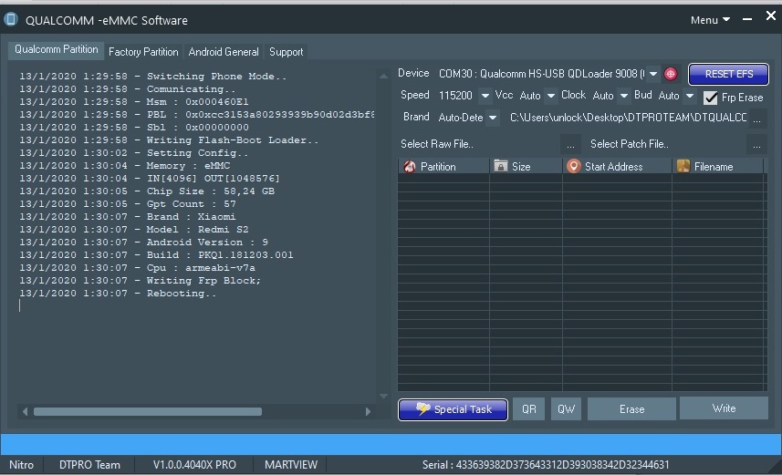Click the 'Memory : eMMC' log line
The width and height of the screenshot is (782, 475).
(124, 166)
